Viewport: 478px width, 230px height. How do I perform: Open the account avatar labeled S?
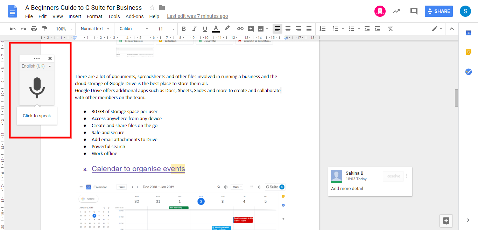click(465, 11)
